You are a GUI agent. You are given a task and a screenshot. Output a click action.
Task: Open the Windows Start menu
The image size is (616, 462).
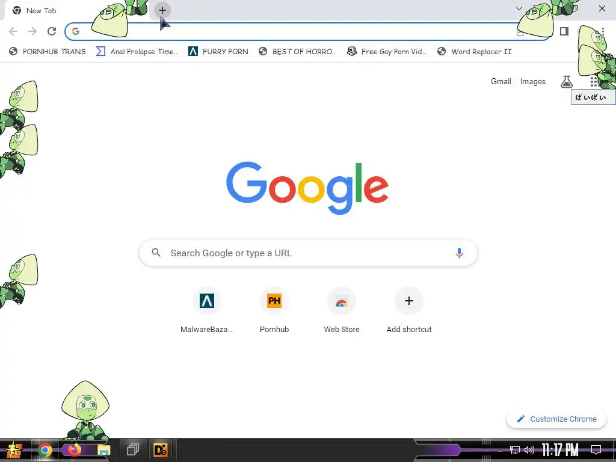tap(14, 450)
